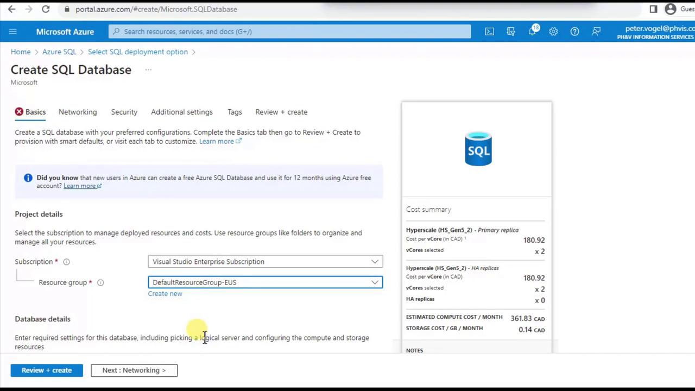
Task: Open the Help question mark icon
Action: click(x=574, y=31)
